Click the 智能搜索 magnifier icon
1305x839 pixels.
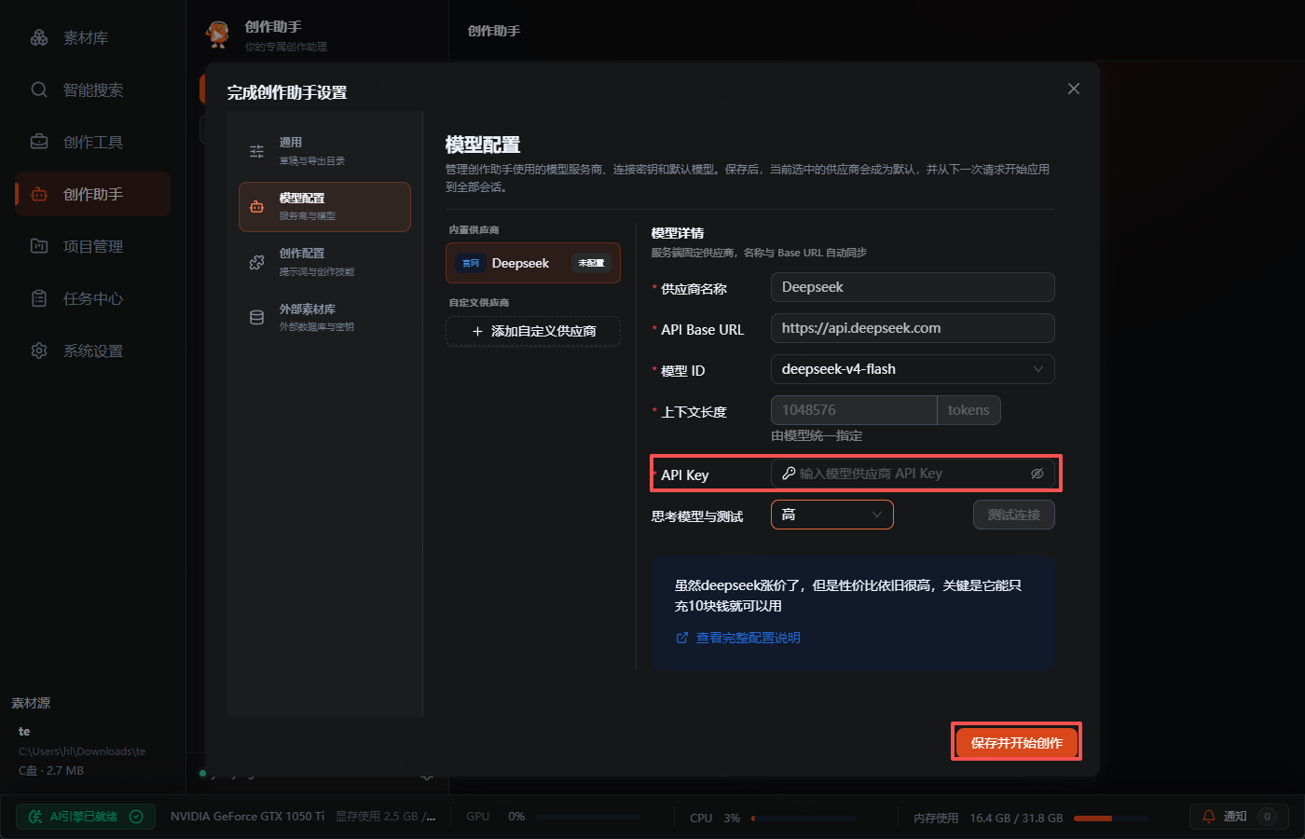pos(39,89)
